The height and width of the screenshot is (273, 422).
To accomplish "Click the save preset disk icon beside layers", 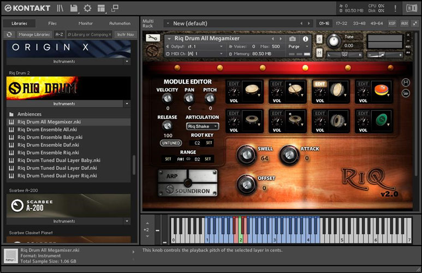I will (406, 82).
